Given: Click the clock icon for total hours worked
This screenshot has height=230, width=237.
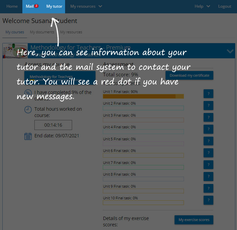Looking at the screenshot, I should [x=28, y=110].
